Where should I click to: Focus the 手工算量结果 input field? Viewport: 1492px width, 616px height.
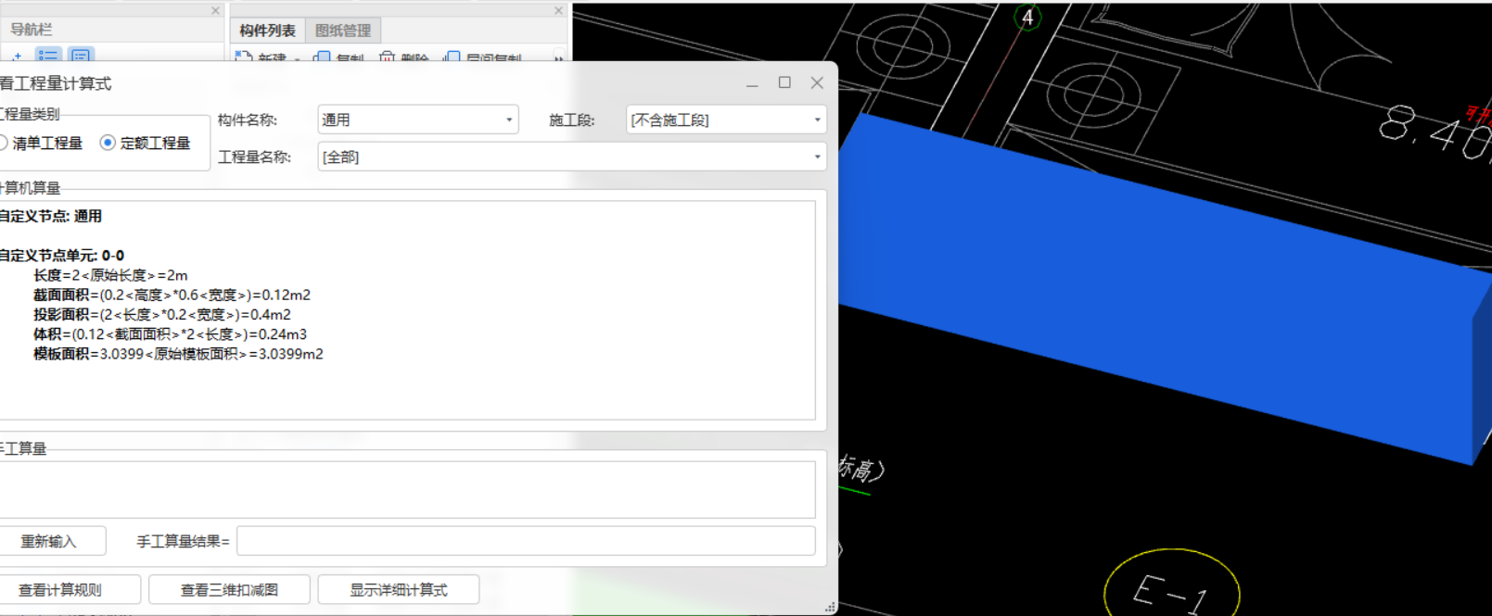[x=526, y=541]
